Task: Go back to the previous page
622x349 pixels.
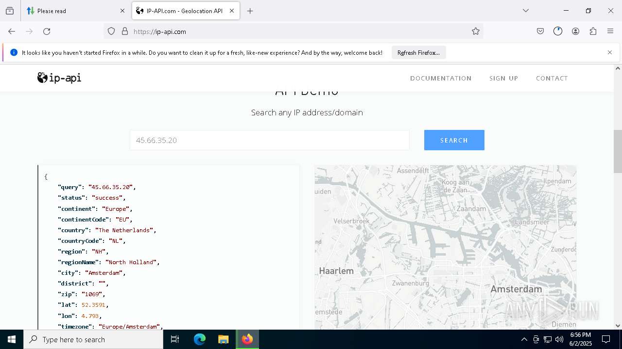Action: pos(12,32)
